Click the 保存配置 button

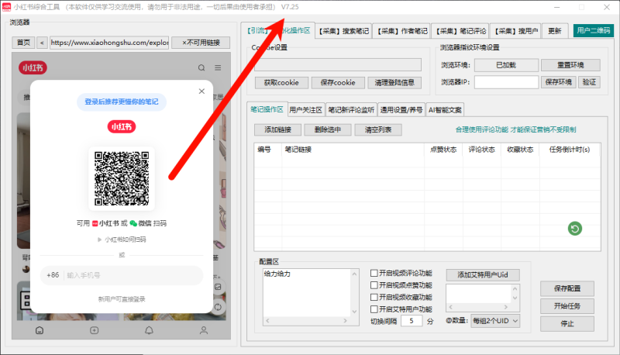[567, 288]
